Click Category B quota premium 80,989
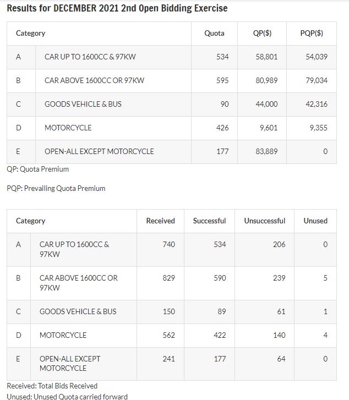 [266, 81]
